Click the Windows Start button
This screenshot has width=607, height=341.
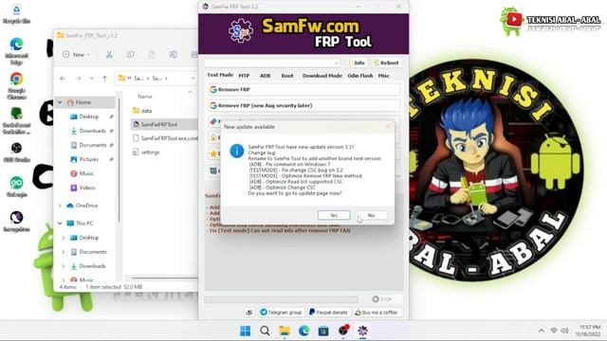pos(245,331)
